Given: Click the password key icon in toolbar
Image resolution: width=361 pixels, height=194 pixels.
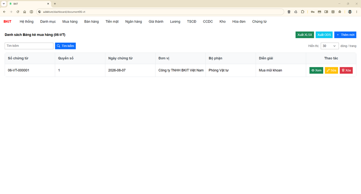Looking at the screenshot, I should click(312, 12).
